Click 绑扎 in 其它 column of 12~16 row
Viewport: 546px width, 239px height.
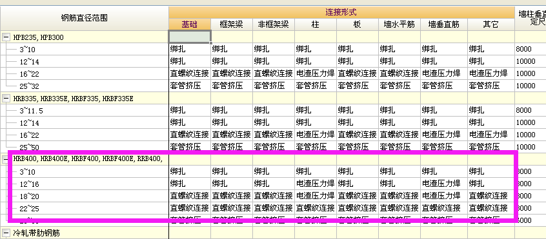coord(477,183)
